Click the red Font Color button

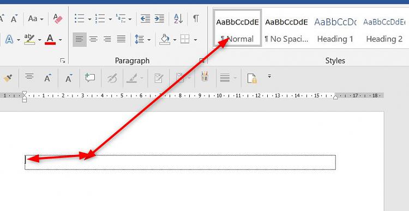pos(50,40)
